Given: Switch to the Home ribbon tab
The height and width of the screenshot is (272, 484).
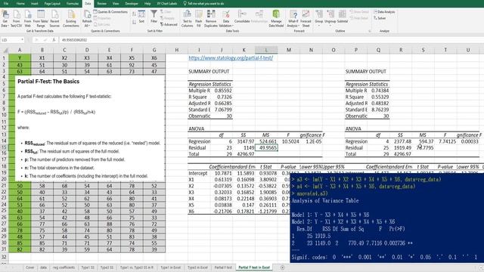Looking at the screenshot, I should (x=20, y=3).
